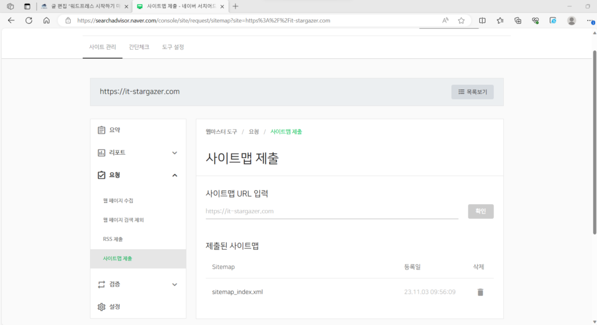The width and height of the screenshot is (597, 325).
Task: Collapse the 요청 section chevron
Action: pyautogui.click(x=174, y=175)
